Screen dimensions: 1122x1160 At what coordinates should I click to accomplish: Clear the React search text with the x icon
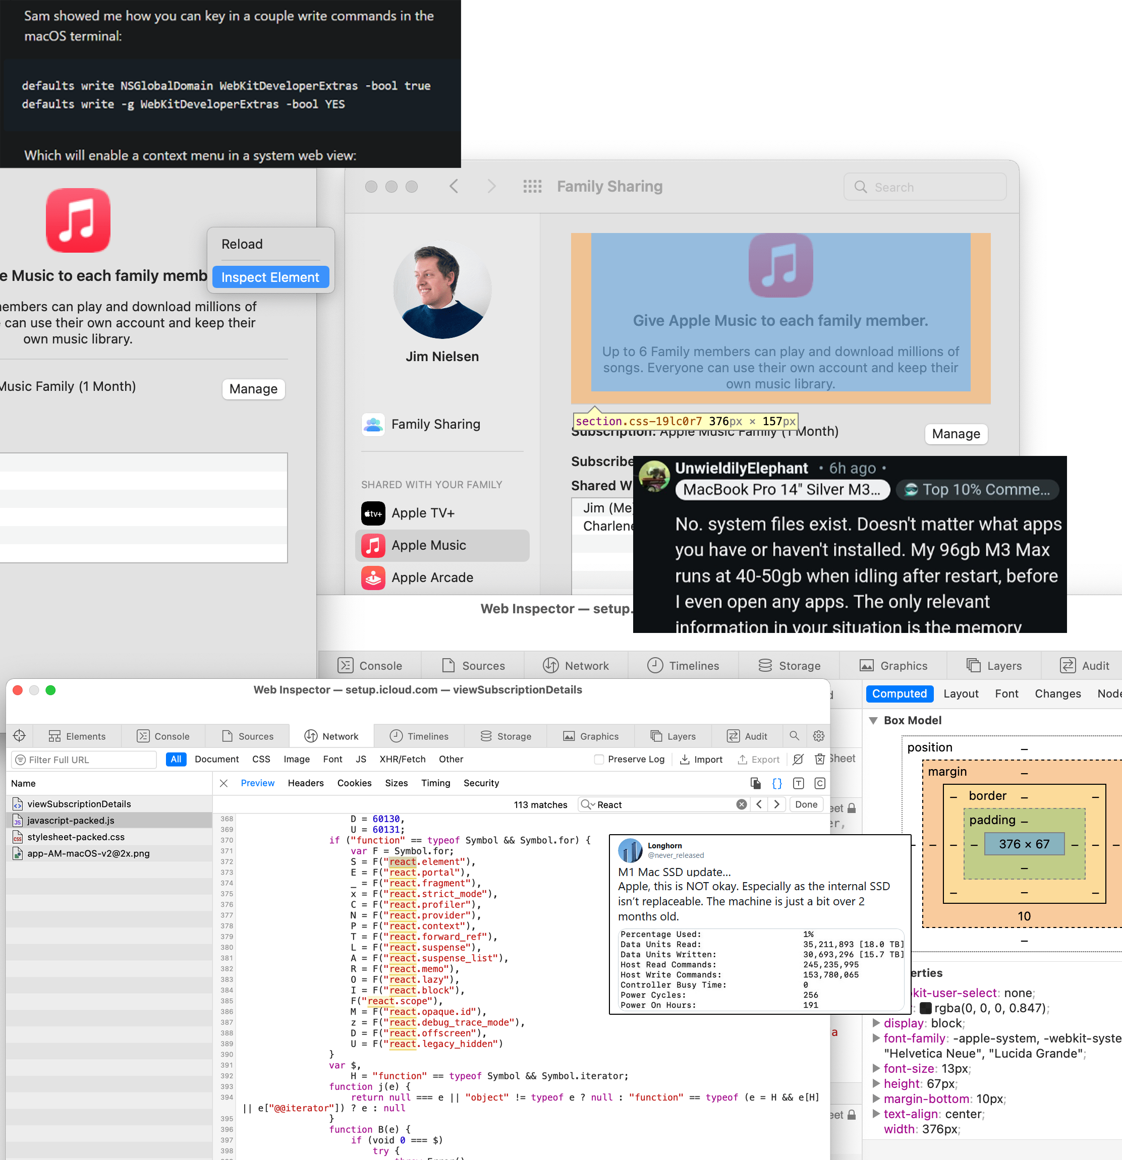pyautogui.click(x=741, y=804)
